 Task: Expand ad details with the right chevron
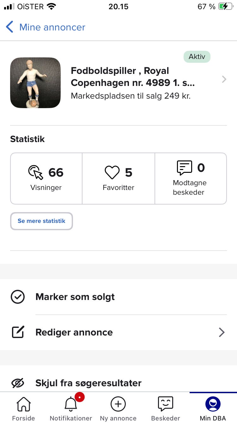point(224,79)
